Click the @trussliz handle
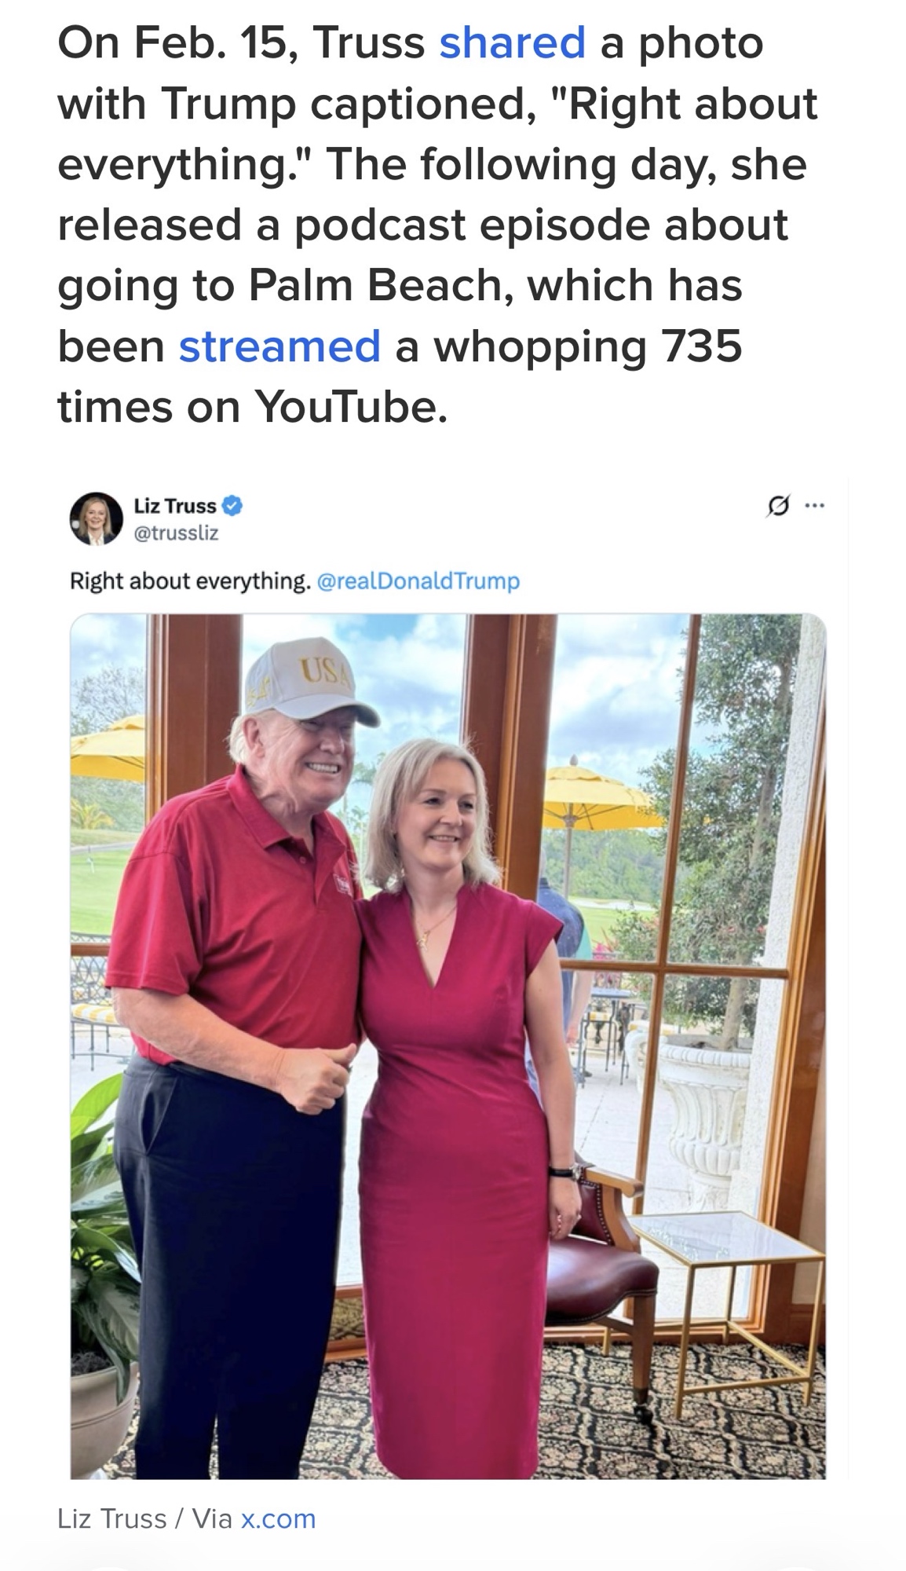Screen dimensions: 906x1571 [176, 533]
